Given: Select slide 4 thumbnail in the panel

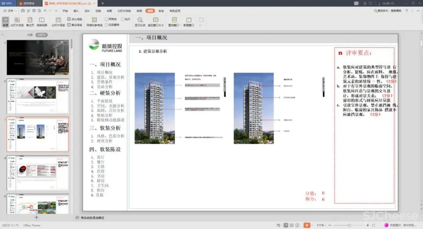Looking at the screenshot, I should tap(38, 172).
